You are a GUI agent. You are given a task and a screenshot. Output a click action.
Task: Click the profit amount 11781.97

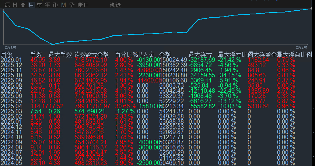pos(98,106)
